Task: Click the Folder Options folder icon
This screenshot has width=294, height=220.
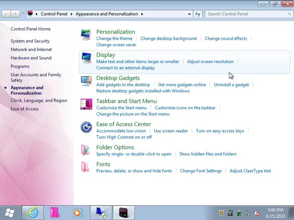Action: point(85,150)
